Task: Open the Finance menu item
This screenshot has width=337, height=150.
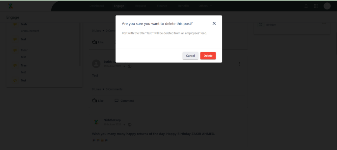Action: pos(162,6)
